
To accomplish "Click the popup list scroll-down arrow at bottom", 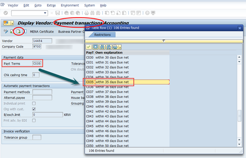I will click(239, 145).
